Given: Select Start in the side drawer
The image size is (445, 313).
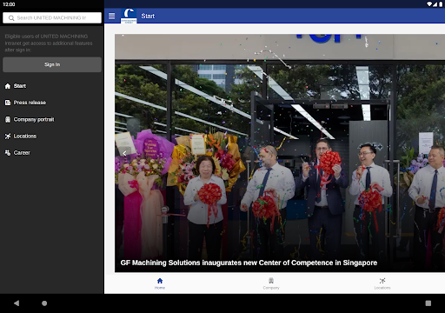Looking at the screenshot, I should click(52, 86).
